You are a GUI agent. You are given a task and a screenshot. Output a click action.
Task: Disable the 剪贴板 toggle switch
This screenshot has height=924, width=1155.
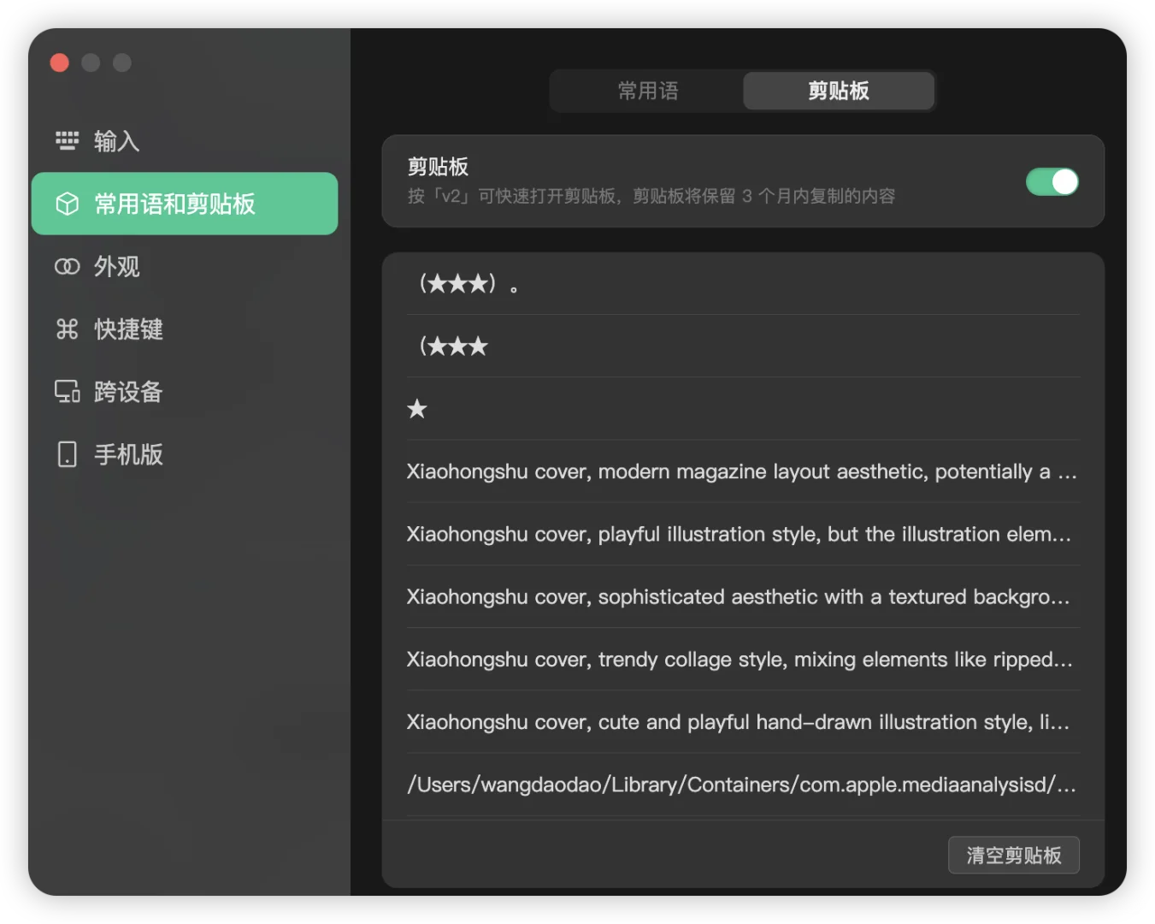1052,182
